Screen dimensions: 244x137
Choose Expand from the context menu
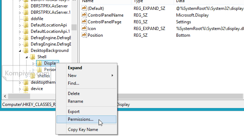point(86,68)
